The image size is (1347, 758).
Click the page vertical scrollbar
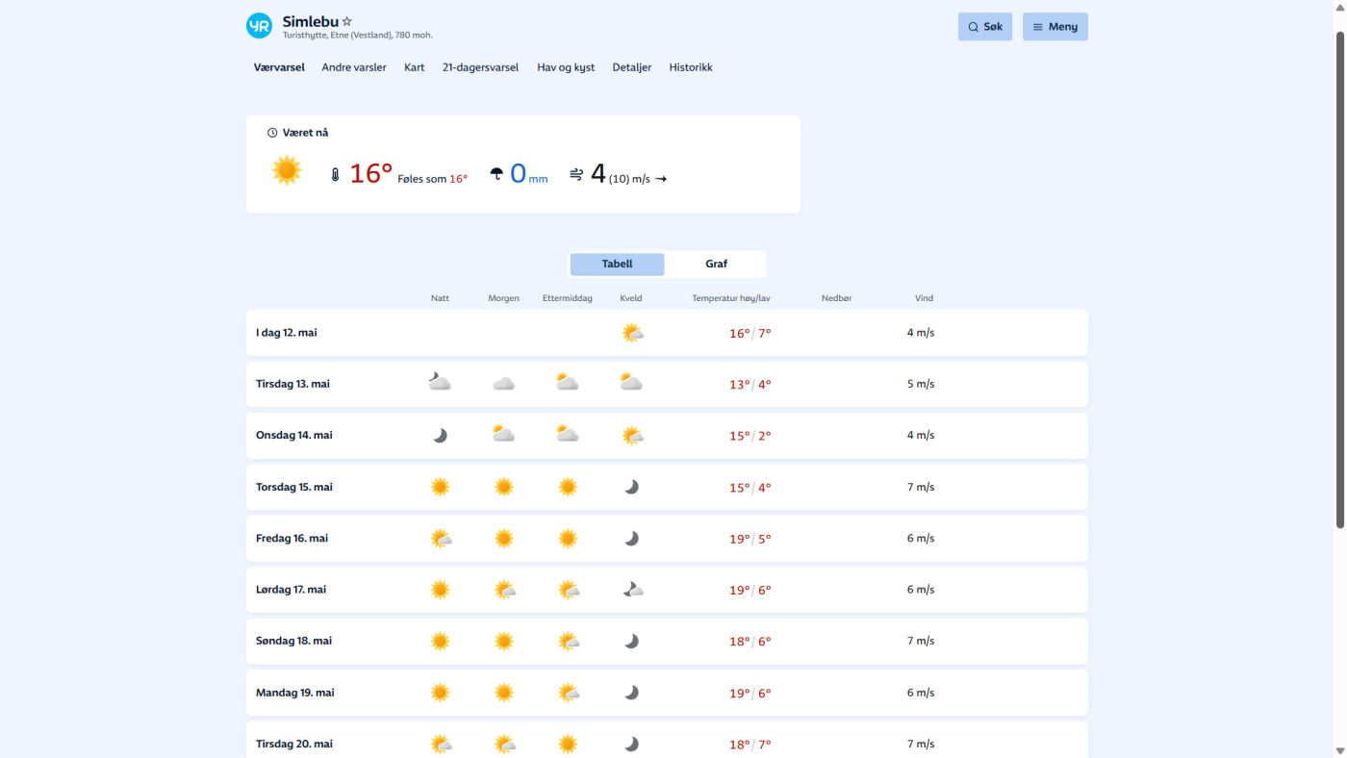pos(1339,279)
